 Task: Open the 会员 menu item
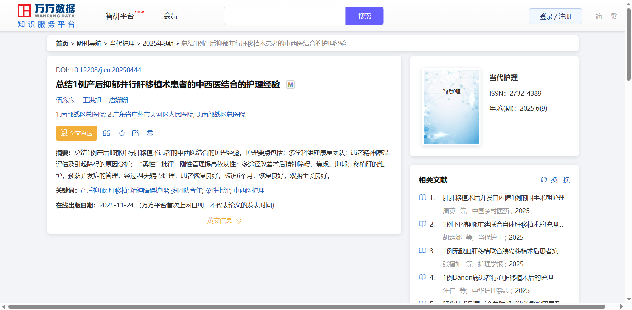pyautogui.click(x=170, y=16)
